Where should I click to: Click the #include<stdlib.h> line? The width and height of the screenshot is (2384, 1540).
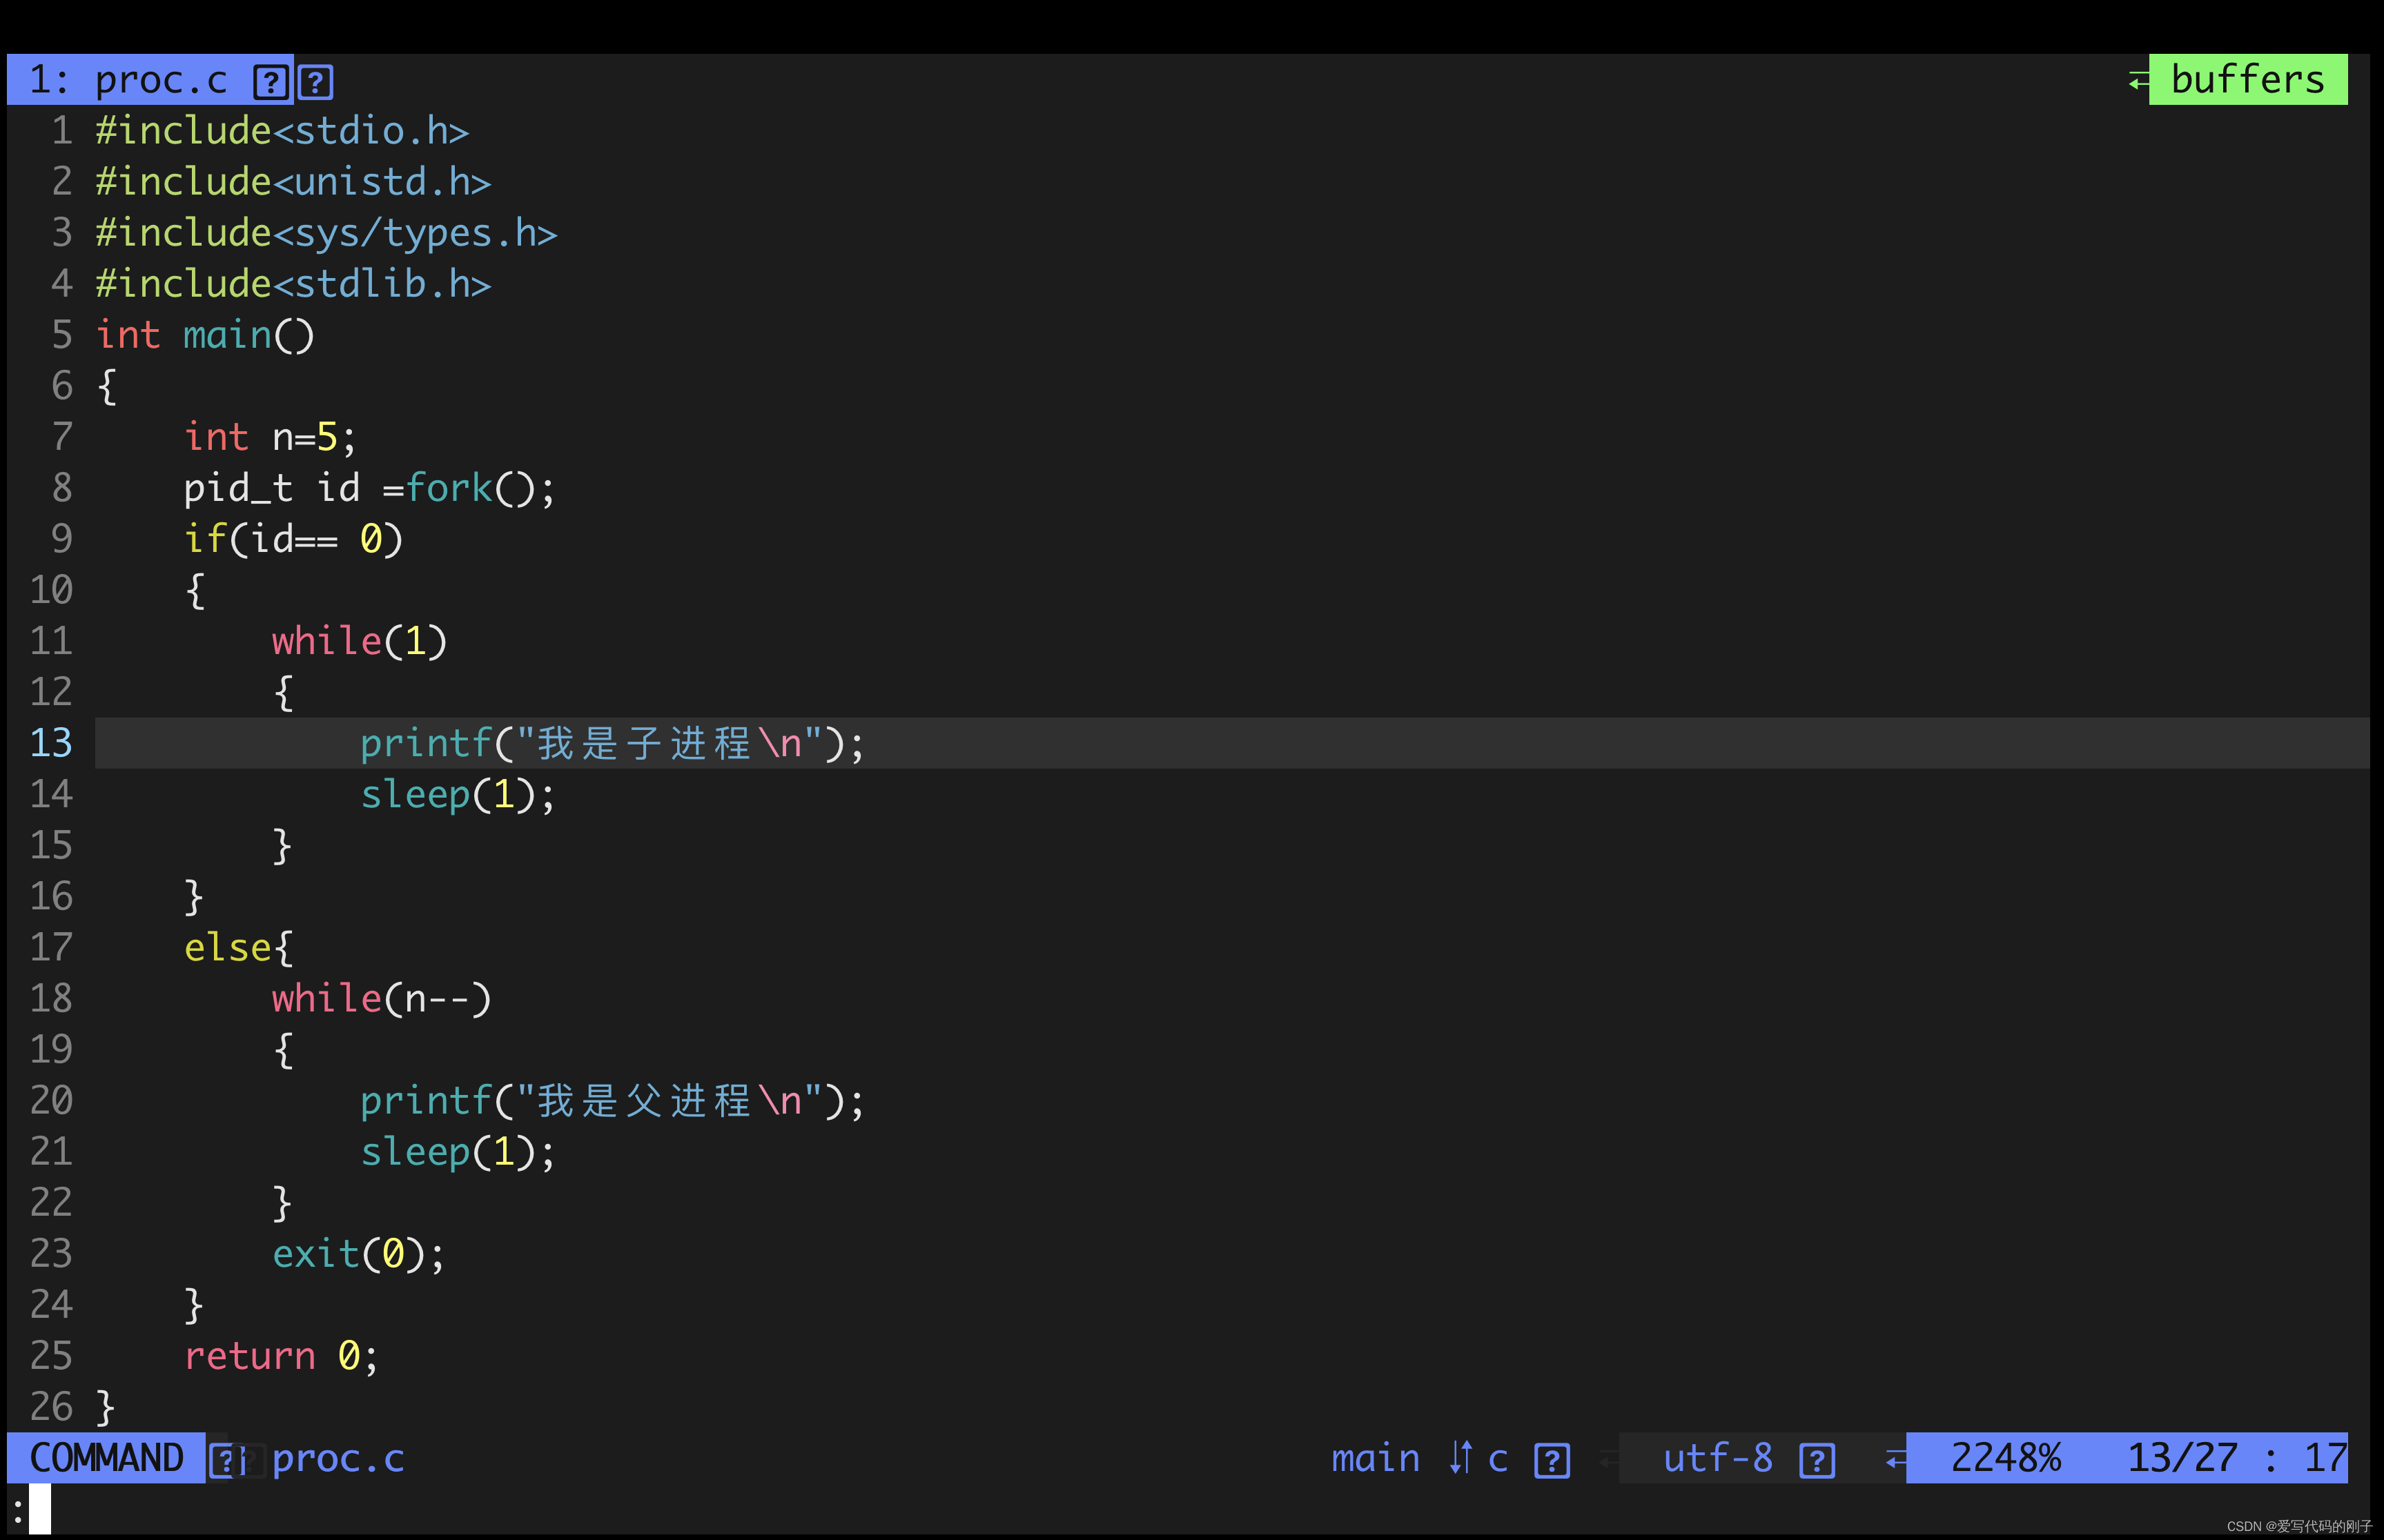click(x=293, y=284)
